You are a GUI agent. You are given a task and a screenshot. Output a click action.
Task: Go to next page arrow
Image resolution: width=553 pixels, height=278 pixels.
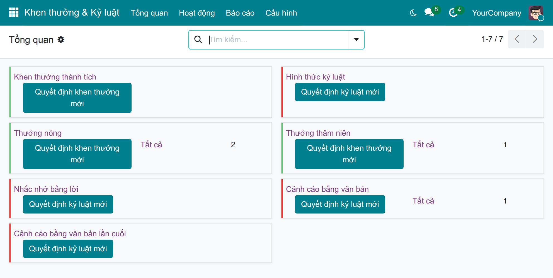click(x=535, y=39)
